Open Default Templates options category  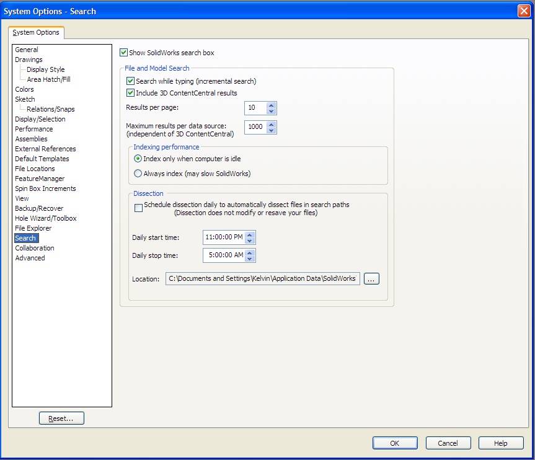[x=42, y=159]
